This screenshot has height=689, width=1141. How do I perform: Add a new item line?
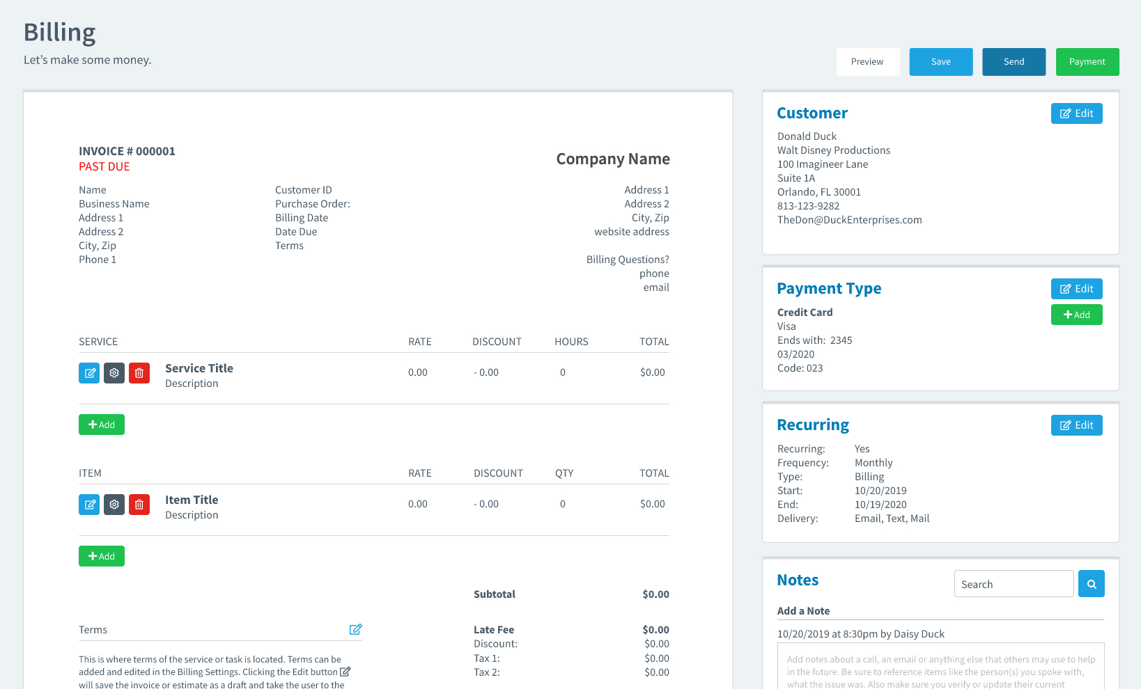(102, 555)
